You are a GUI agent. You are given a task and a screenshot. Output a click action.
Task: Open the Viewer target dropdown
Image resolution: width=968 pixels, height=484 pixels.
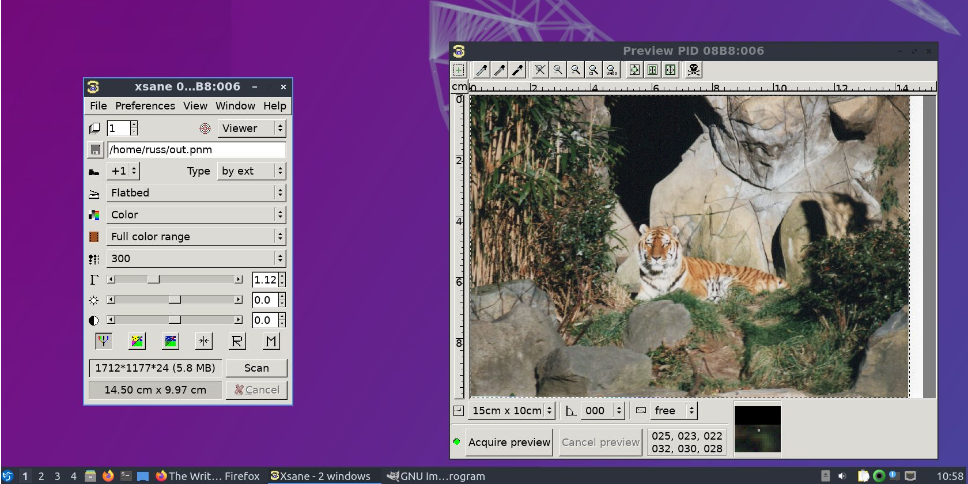252,128
